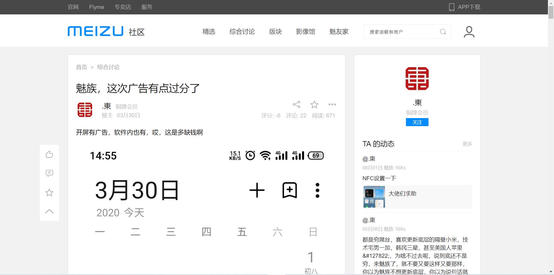Click inside the 搜索话题和用户 search field
Screen dimensions: 554x275
[x=401, y=32]
